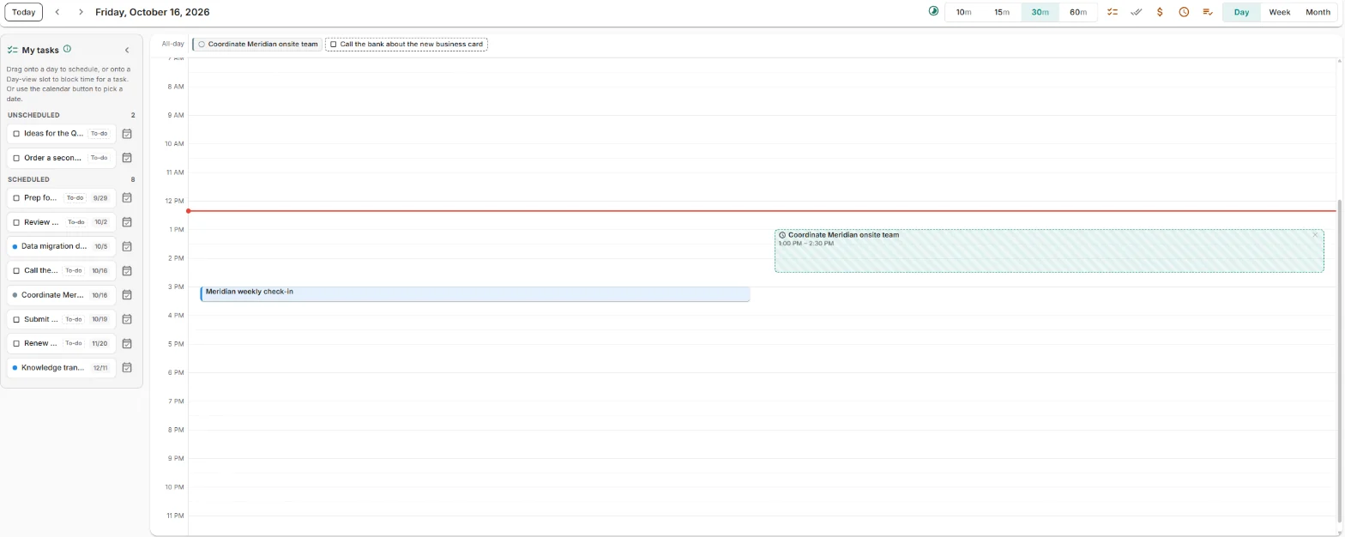Set slot size to 15m
The image size is (1345, 537).
pyautogui.click(x=1002, y=12)
